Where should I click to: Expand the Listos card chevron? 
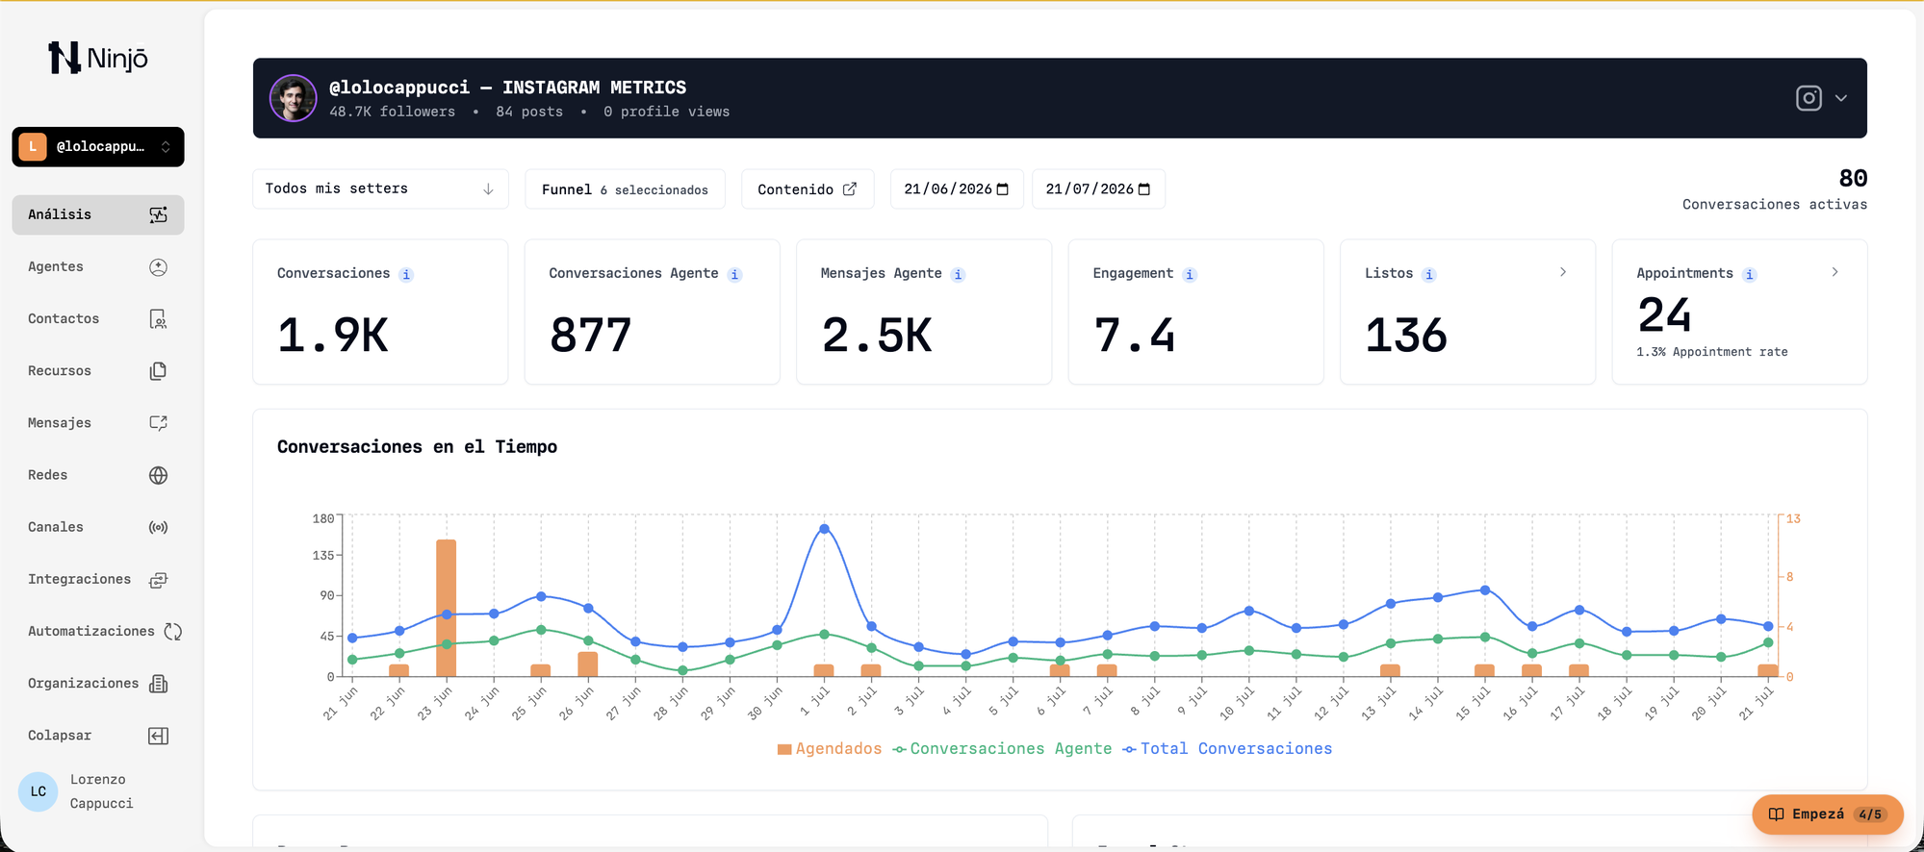coord(1563,272)
